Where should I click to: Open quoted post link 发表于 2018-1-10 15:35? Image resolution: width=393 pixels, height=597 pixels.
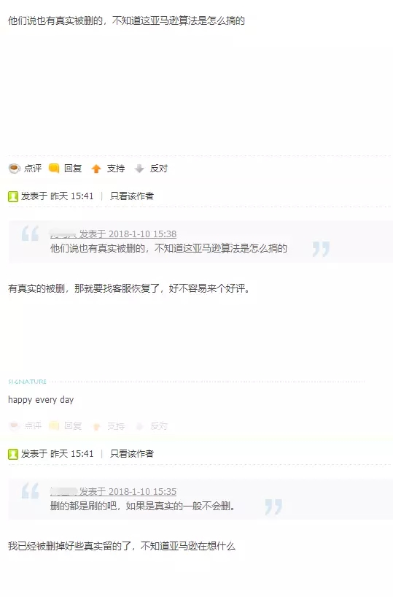128,491
